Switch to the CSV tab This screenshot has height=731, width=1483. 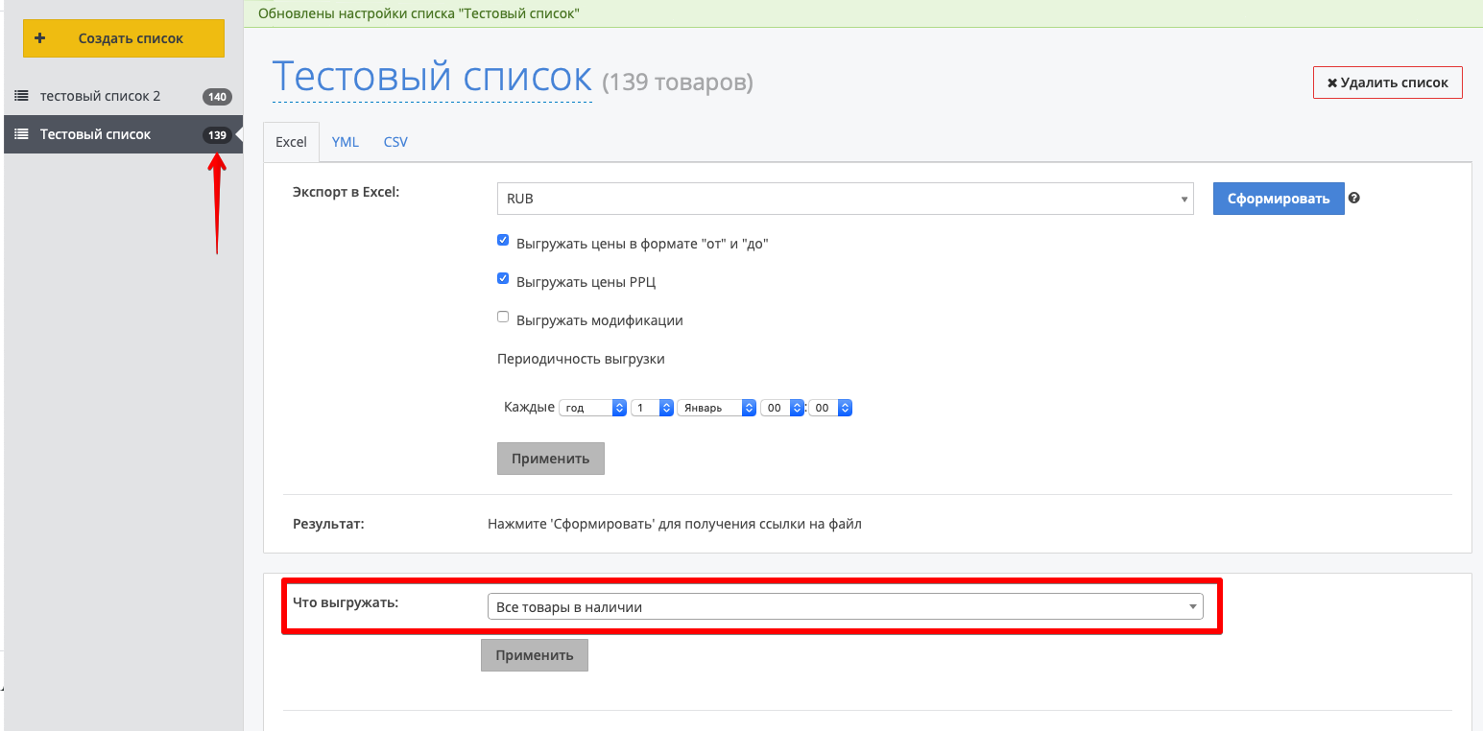pos(395,142)
